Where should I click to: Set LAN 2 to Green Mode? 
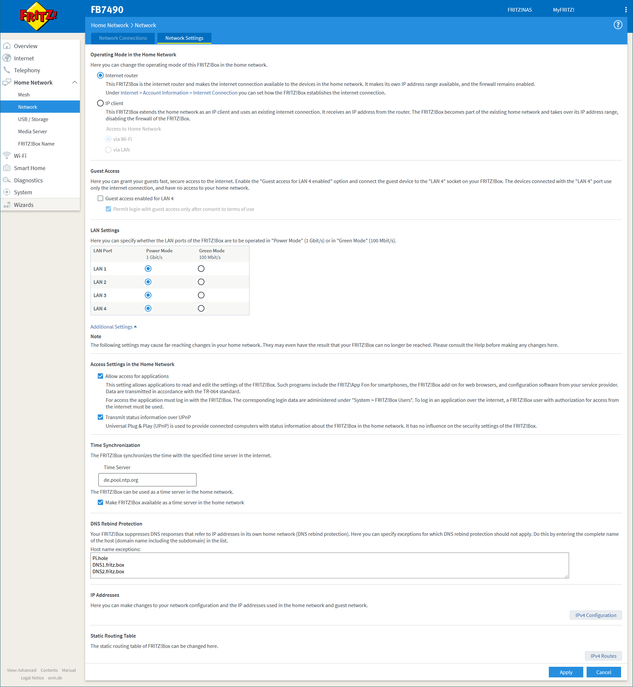201,282
